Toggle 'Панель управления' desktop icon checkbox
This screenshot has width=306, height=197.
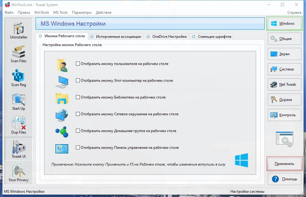(x=78, y=147)
